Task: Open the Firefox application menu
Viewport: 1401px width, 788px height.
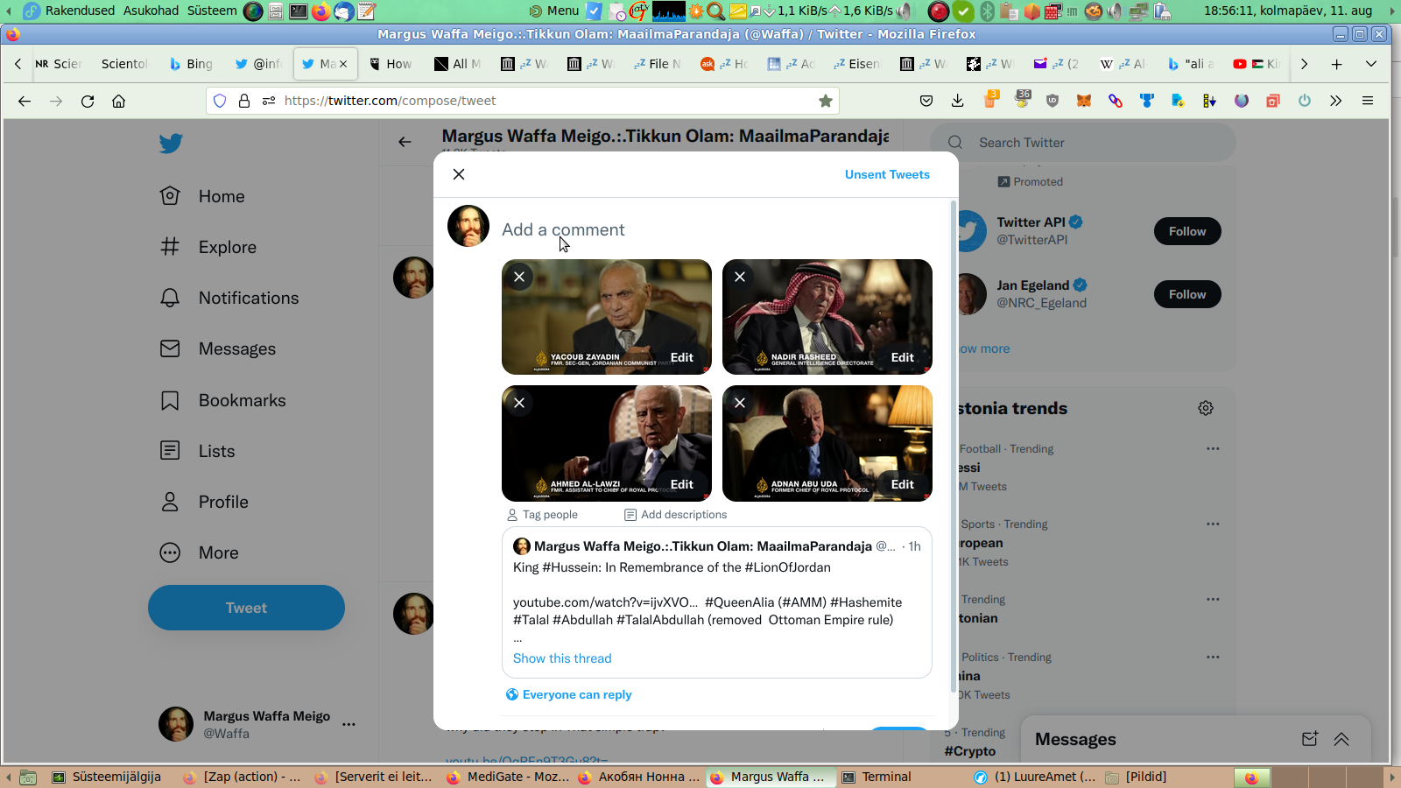Action: [x=1368, y=101]
